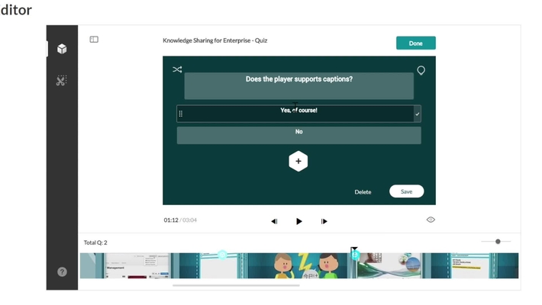Click the total duration 03:04
Image resolution: width=542 pixels, height=305 pixels.
[x=190, y=220]
